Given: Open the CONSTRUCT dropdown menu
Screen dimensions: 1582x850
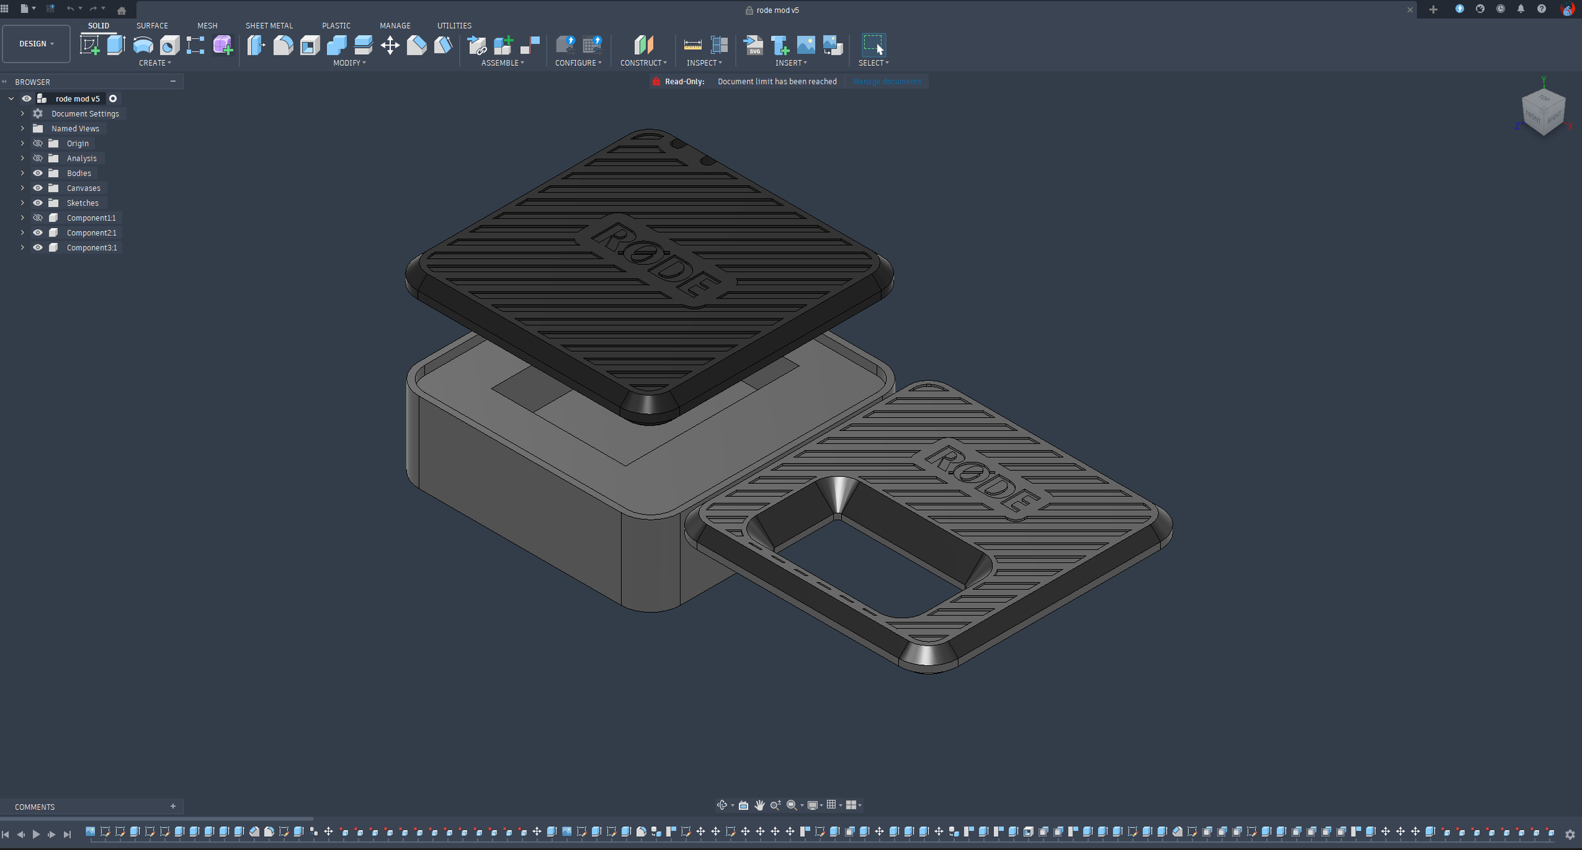Looking at the screenshot, I should [x=643, y=63].
